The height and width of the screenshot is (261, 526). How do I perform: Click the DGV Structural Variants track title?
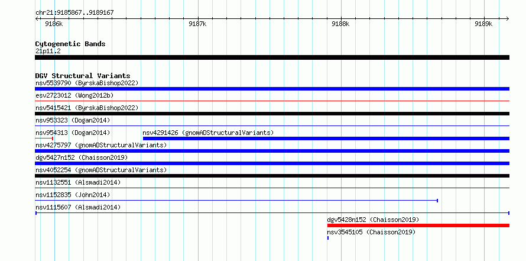click(83, 76)
